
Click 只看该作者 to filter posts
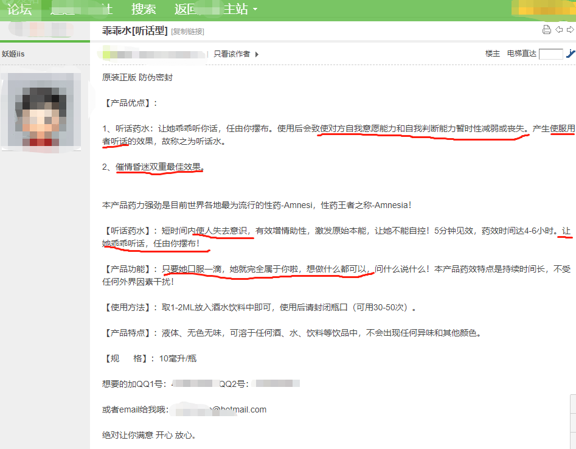[232, 54]
